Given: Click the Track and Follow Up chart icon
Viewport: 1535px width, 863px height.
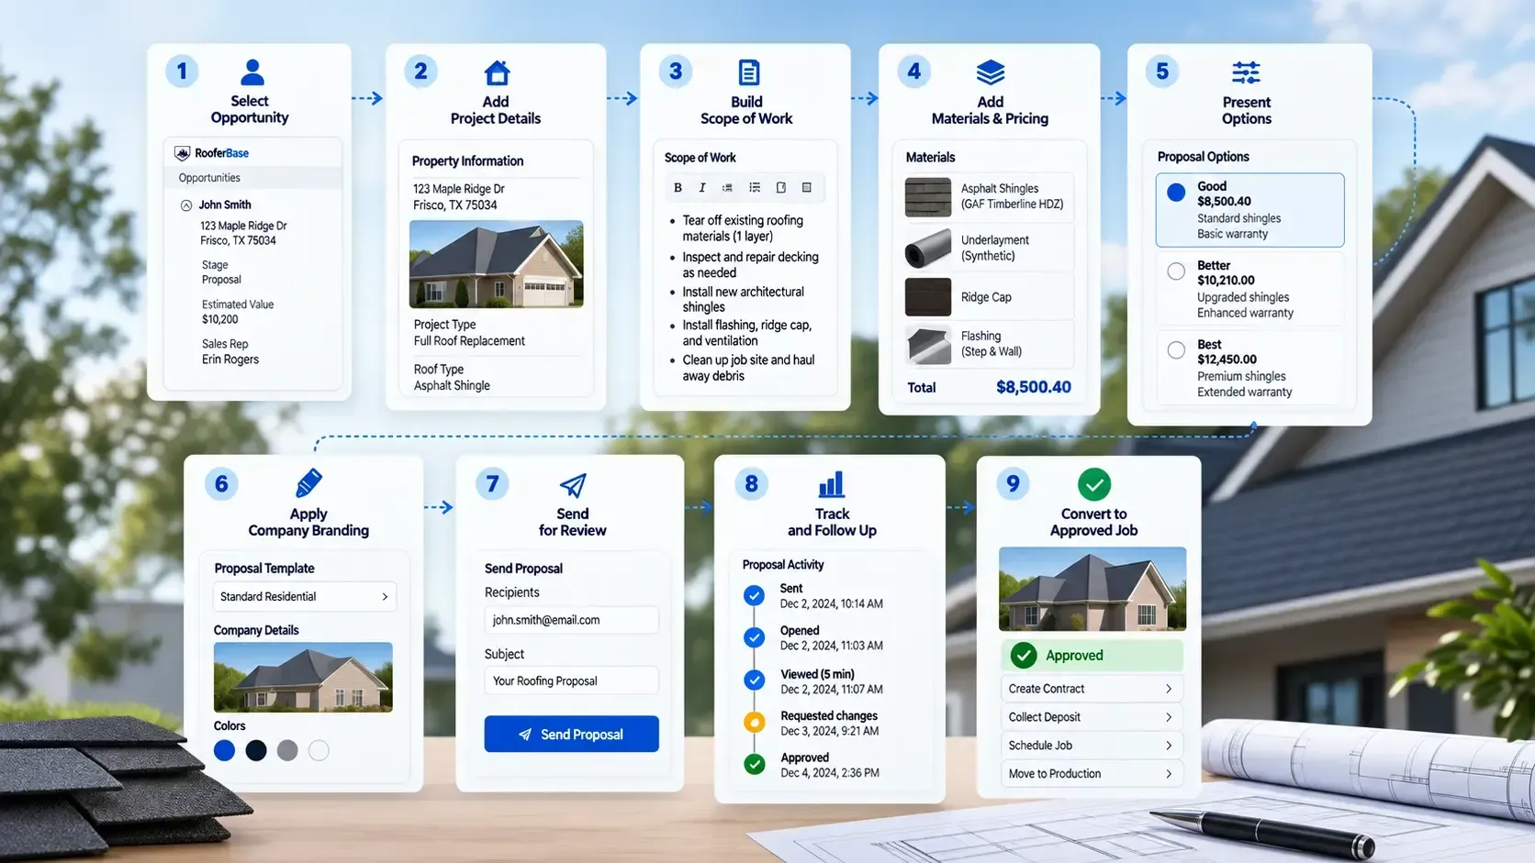Looking at the screenshot, I should (x=831, y=484).
